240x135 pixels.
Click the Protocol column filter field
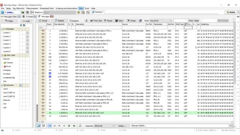pyautogui.click(x=188, y=27)
